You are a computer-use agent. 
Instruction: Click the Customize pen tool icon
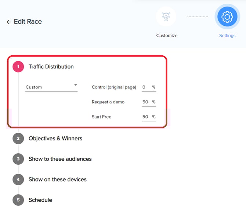pos(166,17)
